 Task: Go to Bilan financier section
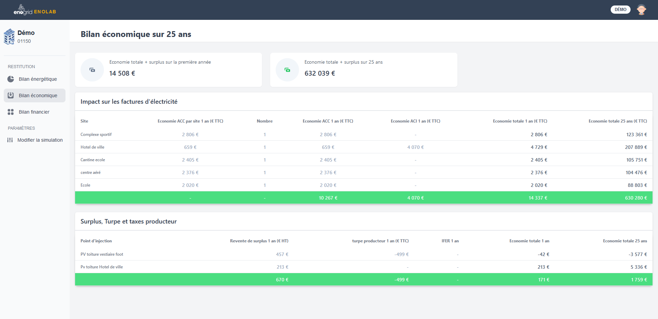(34, 112)
